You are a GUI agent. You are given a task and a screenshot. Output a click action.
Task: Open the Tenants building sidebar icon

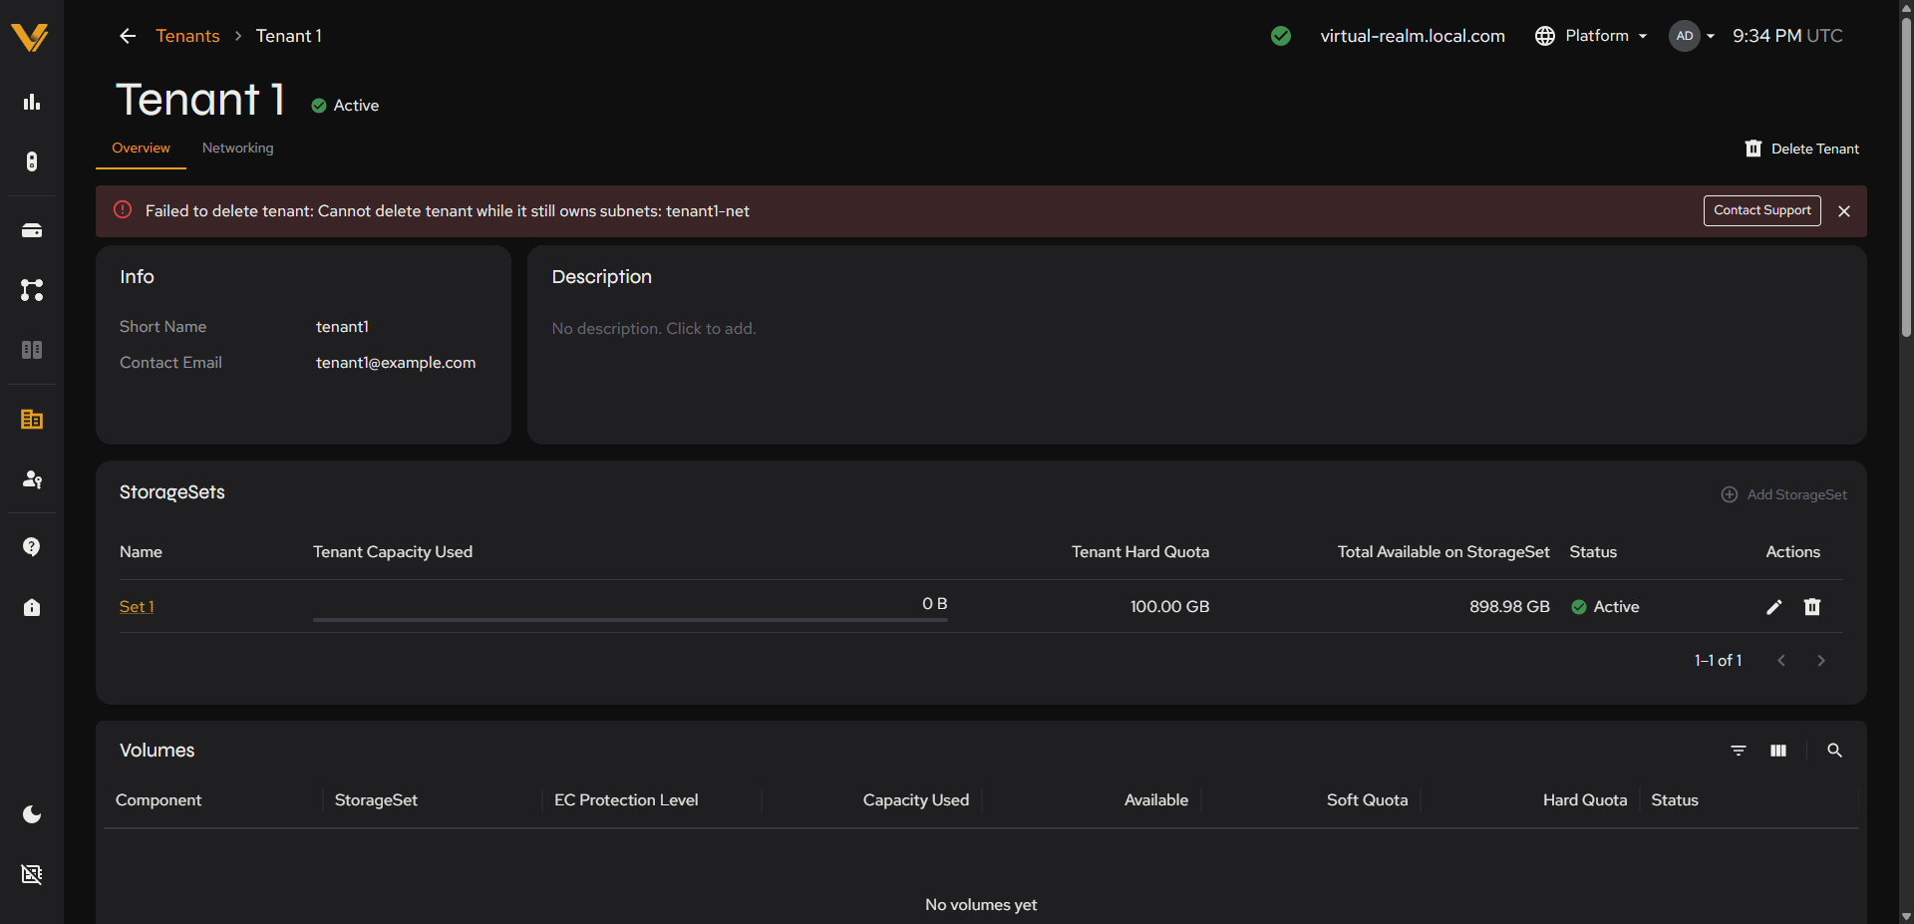32,420
